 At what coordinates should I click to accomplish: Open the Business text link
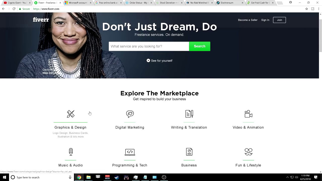pos(189,165)
